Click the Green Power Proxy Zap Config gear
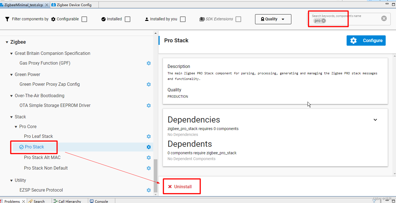This screenshot has width=396, height=203. (x=148, y=84)
